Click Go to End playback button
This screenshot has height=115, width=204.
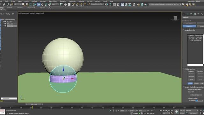[172, 111]
